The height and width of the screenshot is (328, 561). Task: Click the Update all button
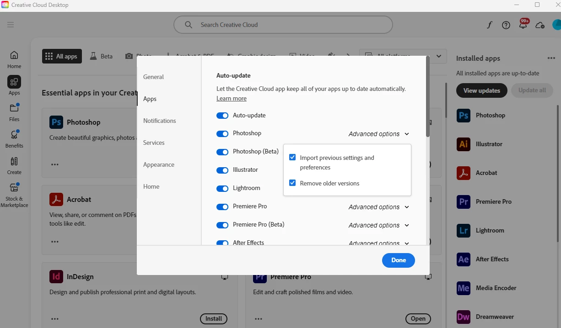click(532, 90)
